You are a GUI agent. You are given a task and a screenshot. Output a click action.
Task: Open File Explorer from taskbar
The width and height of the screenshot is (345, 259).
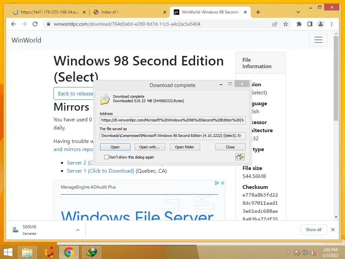coord(27,252)
